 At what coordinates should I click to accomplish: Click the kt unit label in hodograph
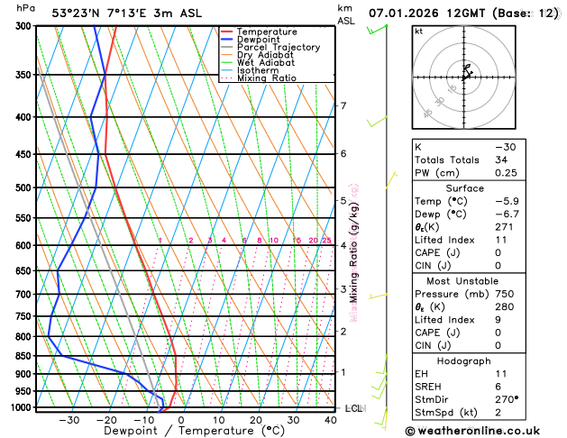click(x=419, y=32)
